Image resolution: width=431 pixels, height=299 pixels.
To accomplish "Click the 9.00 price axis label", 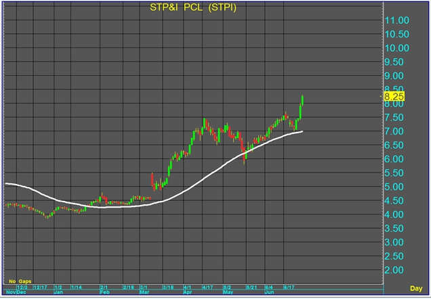I will pos(394,76).
